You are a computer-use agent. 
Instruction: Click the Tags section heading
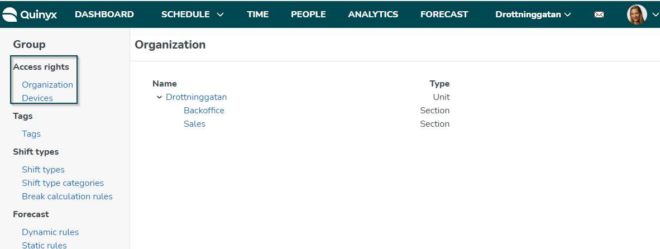click(23, 116)
